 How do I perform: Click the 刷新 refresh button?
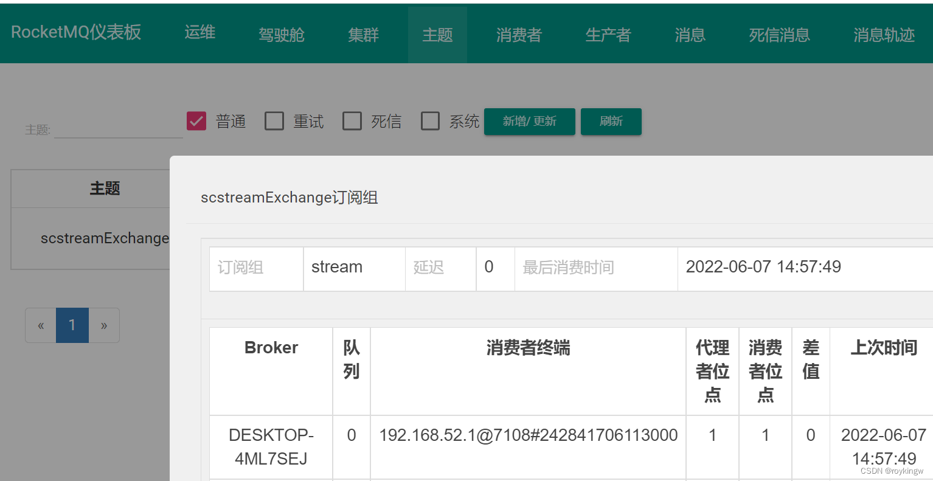pyautogui.click(x=611, y=121)
